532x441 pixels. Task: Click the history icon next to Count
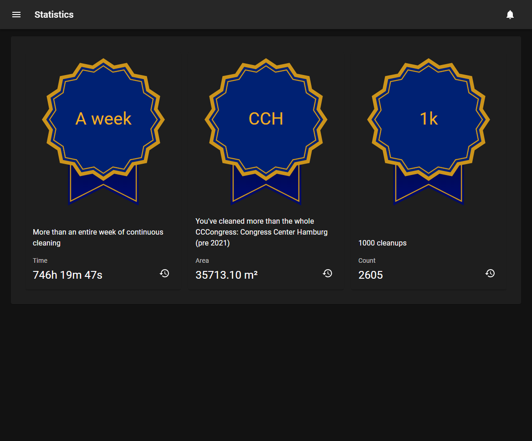coord(490,273)
